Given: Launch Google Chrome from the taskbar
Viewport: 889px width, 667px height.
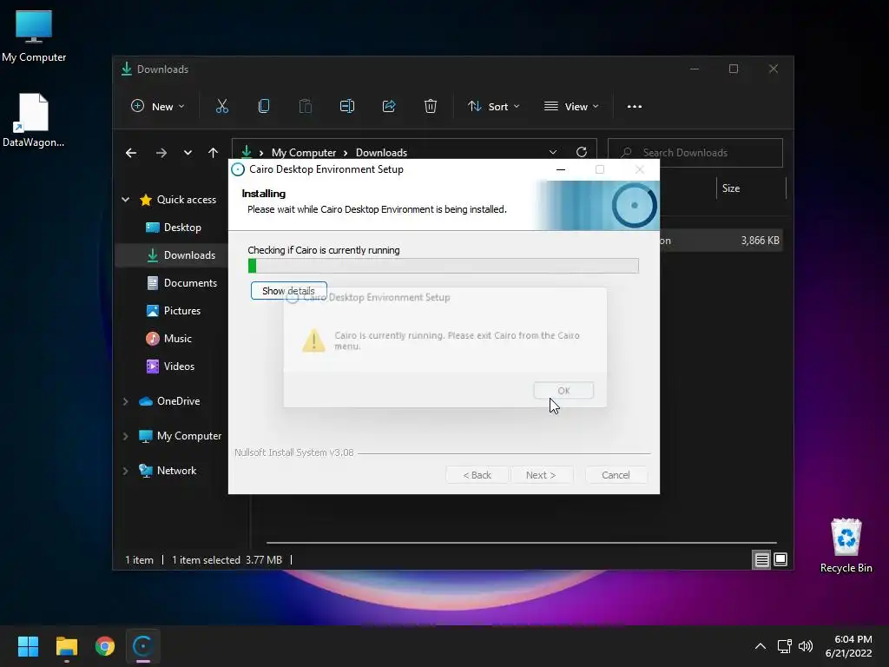Looking at the screenshot, I should coord(104,646).
